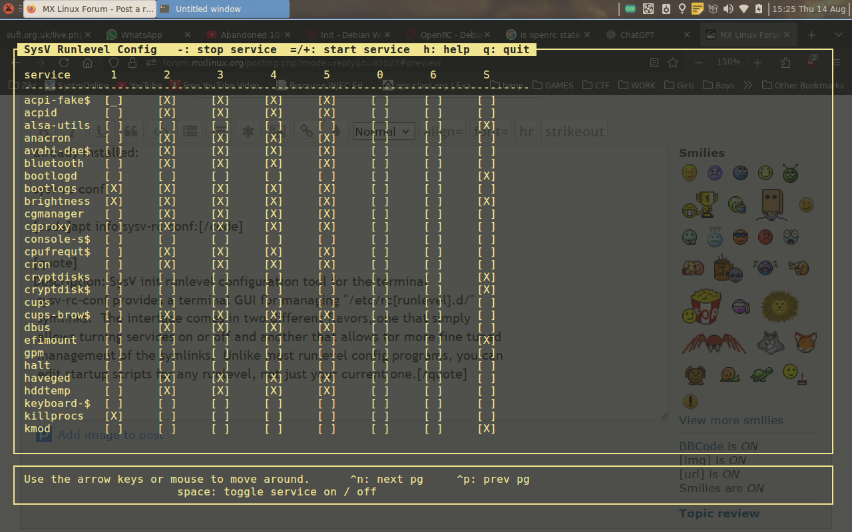Open the Normal font size dropdown
Image resolution: width=852 pixels, height=532 pixels.
(x=383, y=132)
